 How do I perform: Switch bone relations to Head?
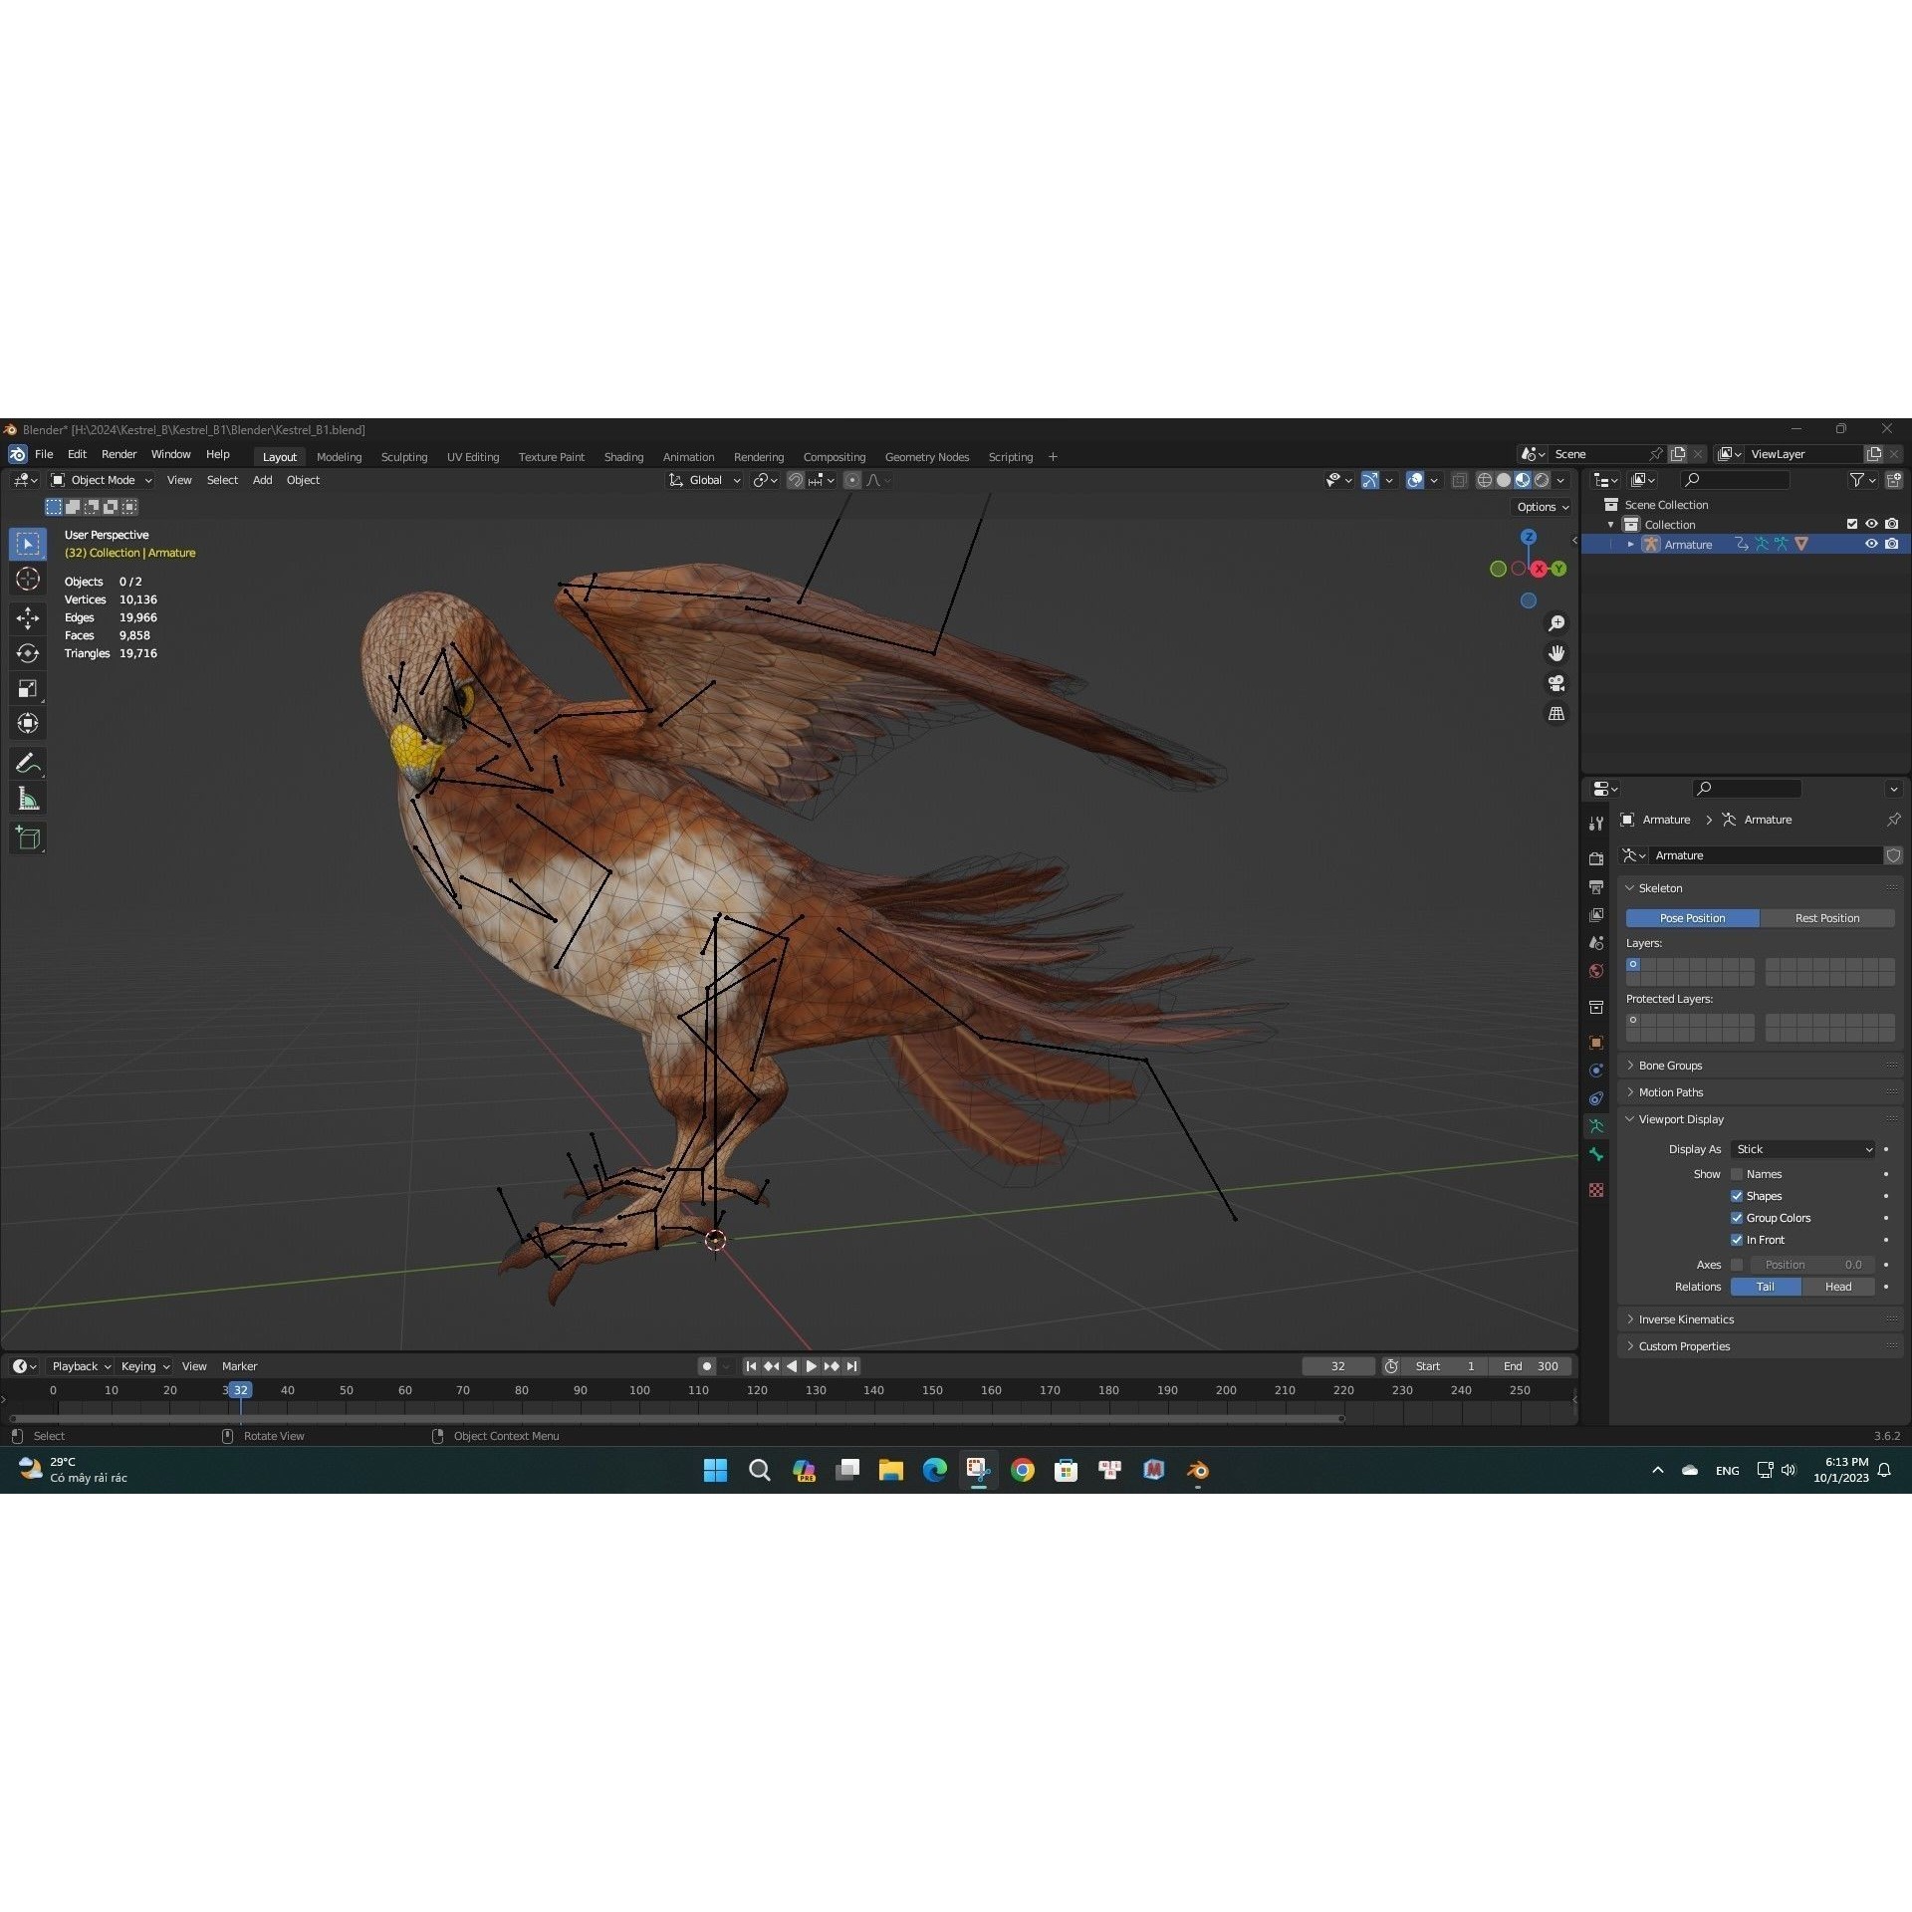coord(1837,1287)
